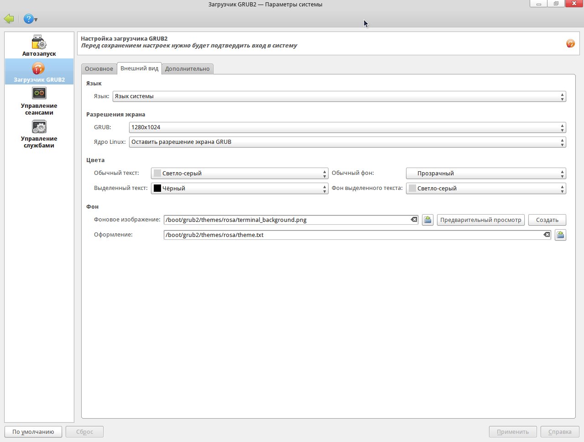584x442 pixels.
Task: Browse for the theme.txt file
Action: click(x=560, y=235)
